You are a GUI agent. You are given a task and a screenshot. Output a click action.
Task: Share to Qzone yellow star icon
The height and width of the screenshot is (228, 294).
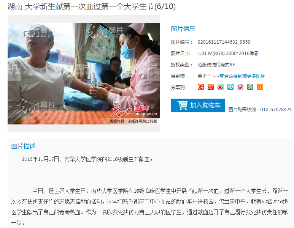[250, 87]
